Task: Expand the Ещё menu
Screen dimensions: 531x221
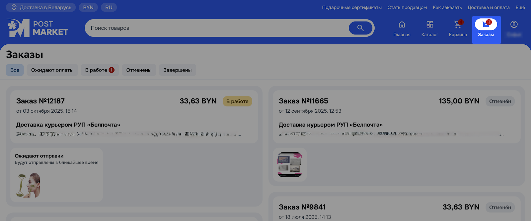Action: pyautogui.click(x=520, y=7)
